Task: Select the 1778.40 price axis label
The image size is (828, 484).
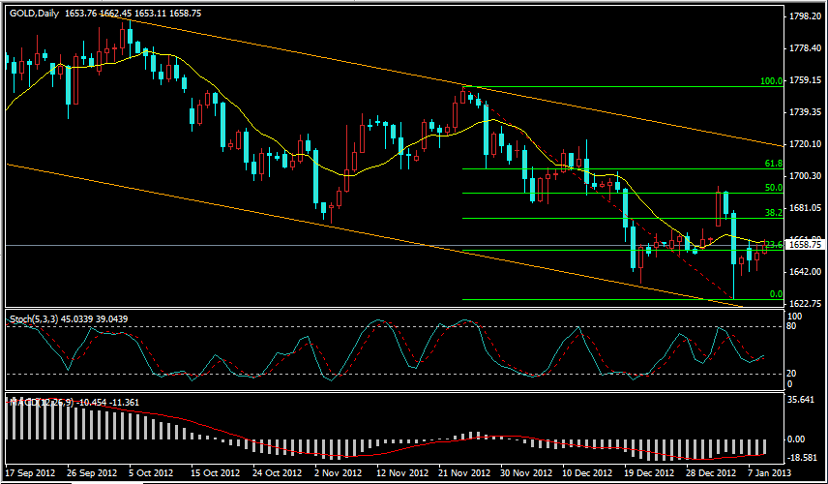Action: tap(805, 48)
